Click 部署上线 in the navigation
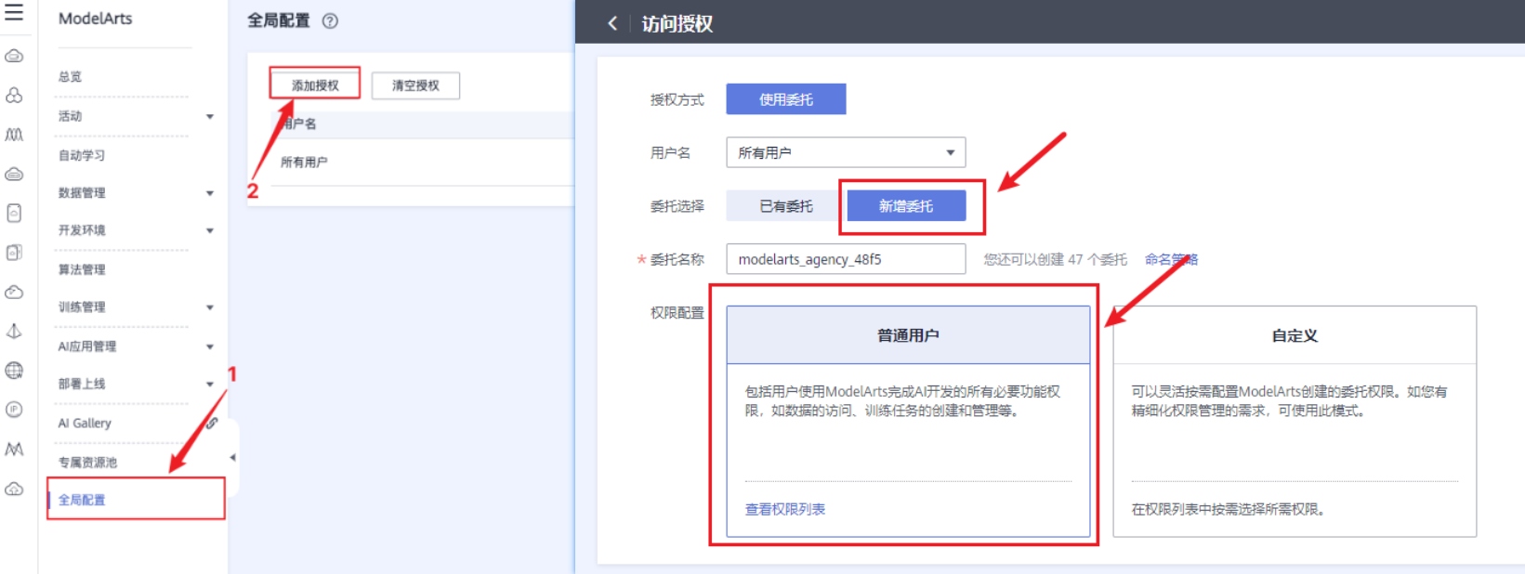This screenshot has height=574, width=1525. 82,384
